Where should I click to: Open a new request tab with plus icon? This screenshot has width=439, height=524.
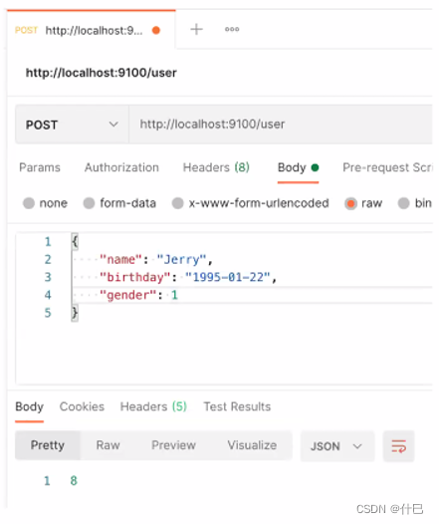coord(196,30)
